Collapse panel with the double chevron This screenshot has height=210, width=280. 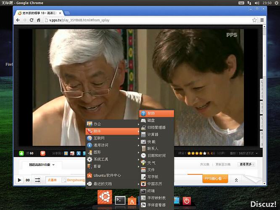[236, 180]
